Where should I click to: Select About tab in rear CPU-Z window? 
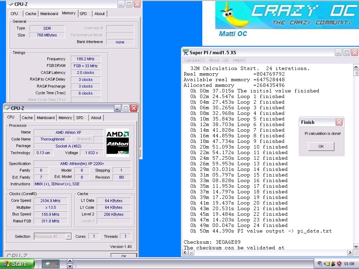(x=99, y=14)
